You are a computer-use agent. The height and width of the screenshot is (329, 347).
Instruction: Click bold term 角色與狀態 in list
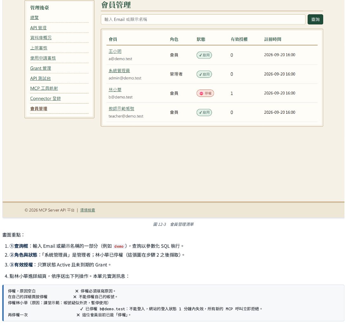coord(26,255)
